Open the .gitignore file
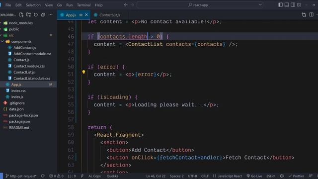The height and width of the screenshot is (179, 318). tap(17, 103)
